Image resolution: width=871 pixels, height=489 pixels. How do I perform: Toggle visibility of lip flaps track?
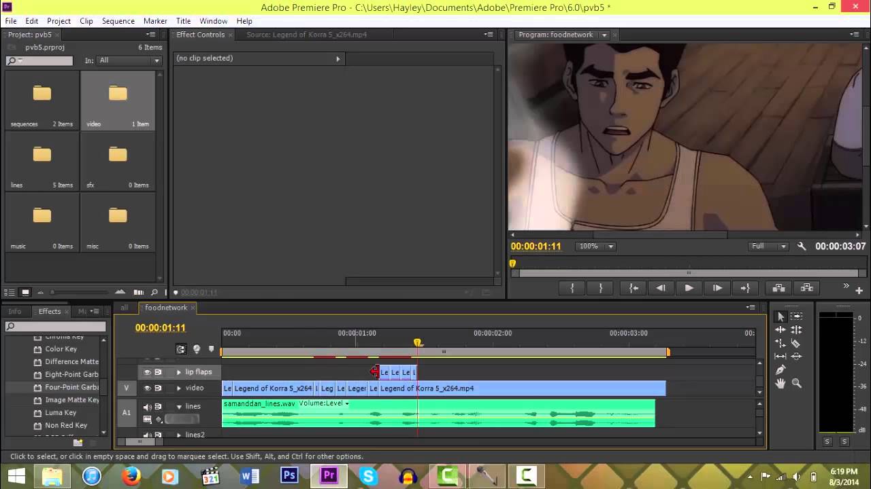click(147, 372)
